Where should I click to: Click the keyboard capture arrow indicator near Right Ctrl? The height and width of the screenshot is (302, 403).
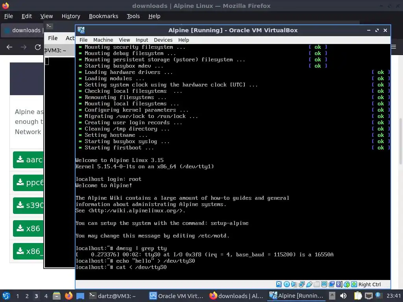[x=354, y=284]
